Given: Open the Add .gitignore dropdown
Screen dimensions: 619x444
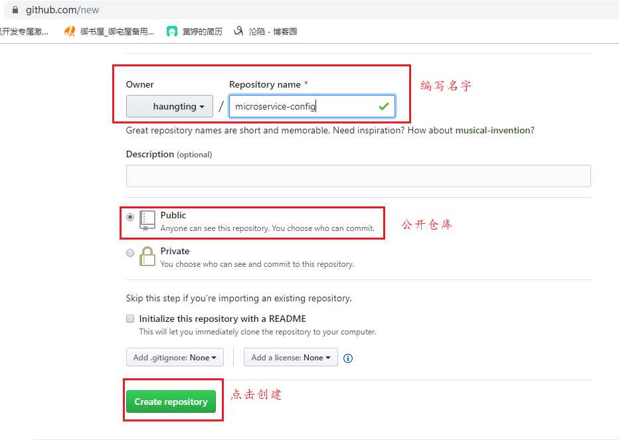Looking at the screenshot, I should (x=175, y=357).
